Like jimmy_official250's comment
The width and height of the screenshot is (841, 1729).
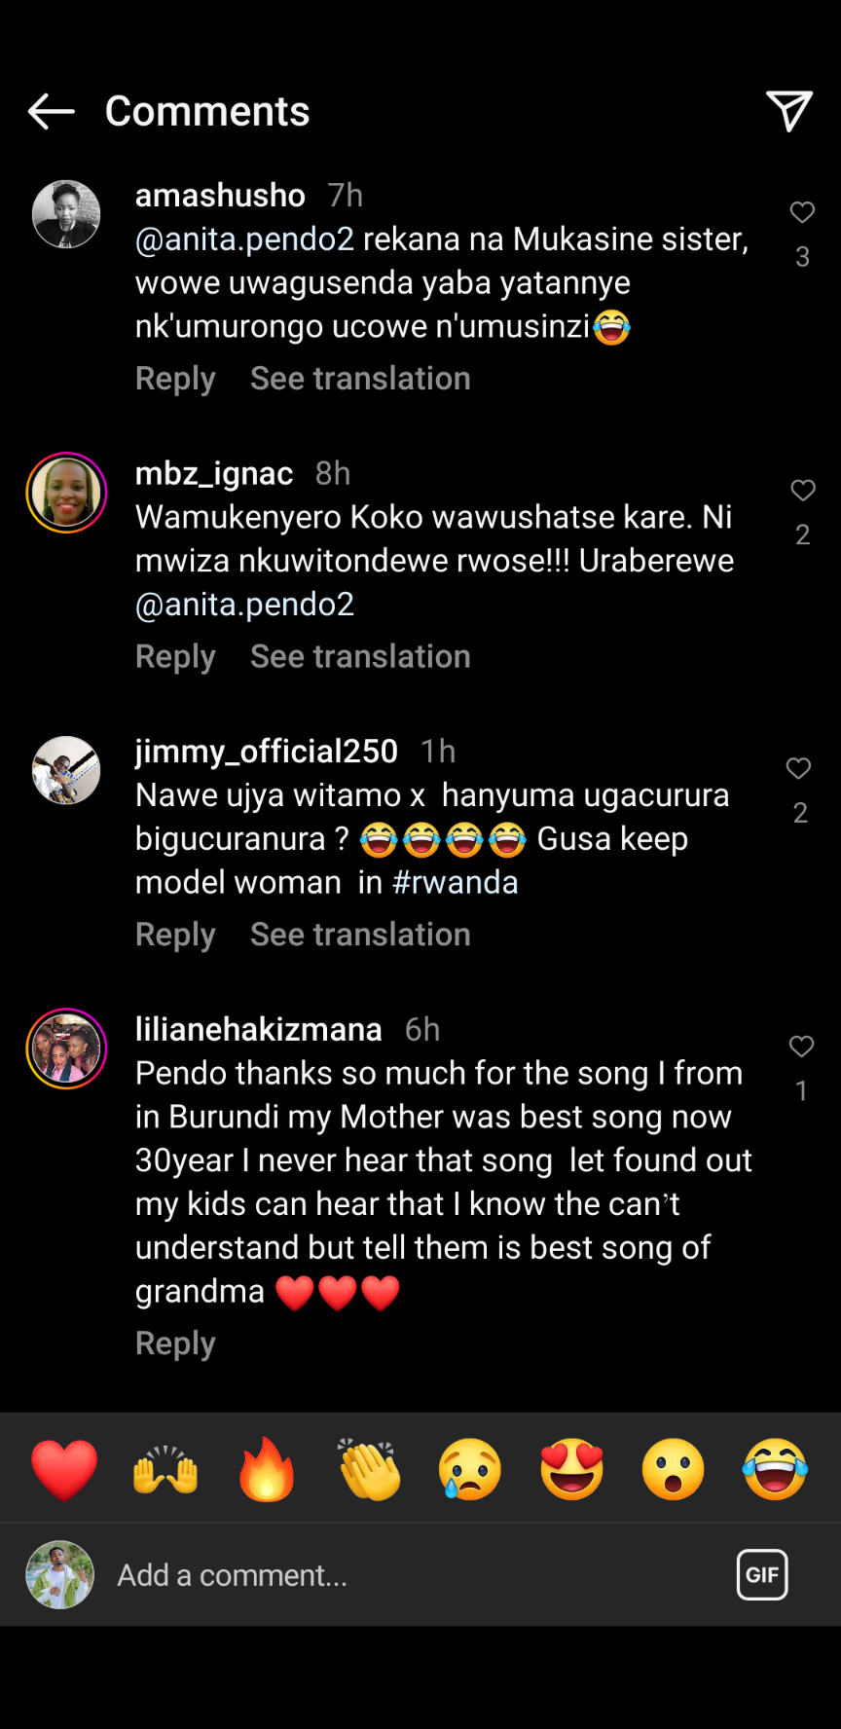click(799, 769)
